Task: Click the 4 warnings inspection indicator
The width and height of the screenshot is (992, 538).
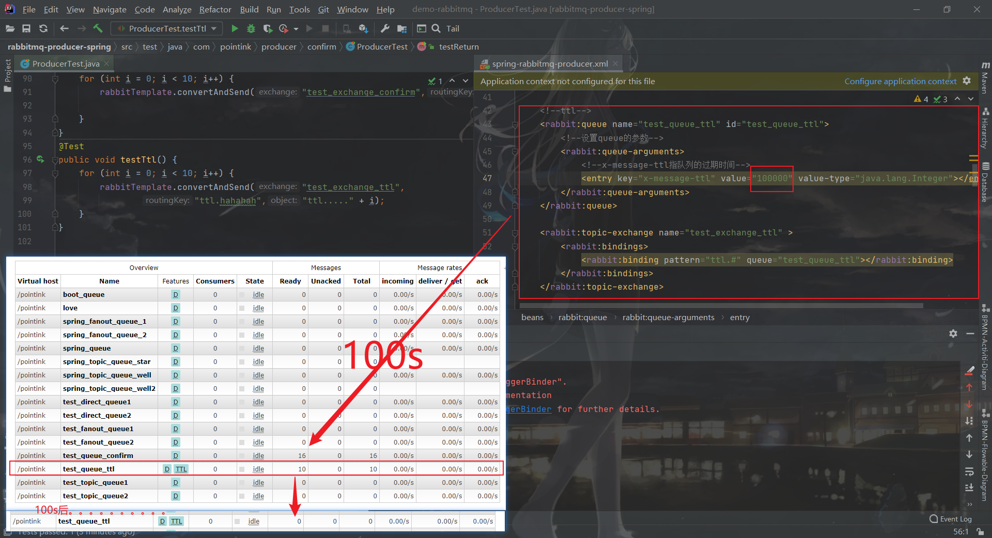Action: click(921, 99)
